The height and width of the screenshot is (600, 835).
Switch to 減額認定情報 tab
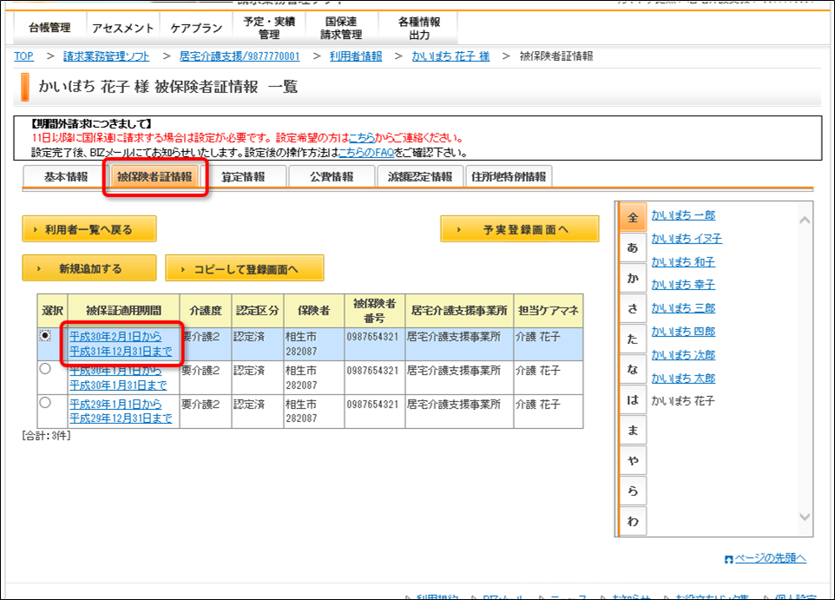coord(419,176)
